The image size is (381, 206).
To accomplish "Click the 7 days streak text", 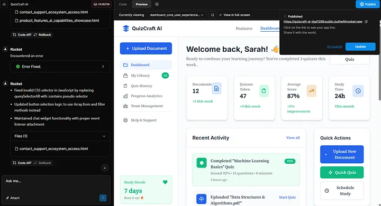I will tap(133, 191).
